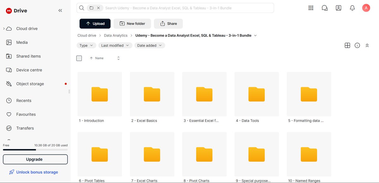Click the Upgrade button
Screen dimensions: 379x183
(35, 159)
